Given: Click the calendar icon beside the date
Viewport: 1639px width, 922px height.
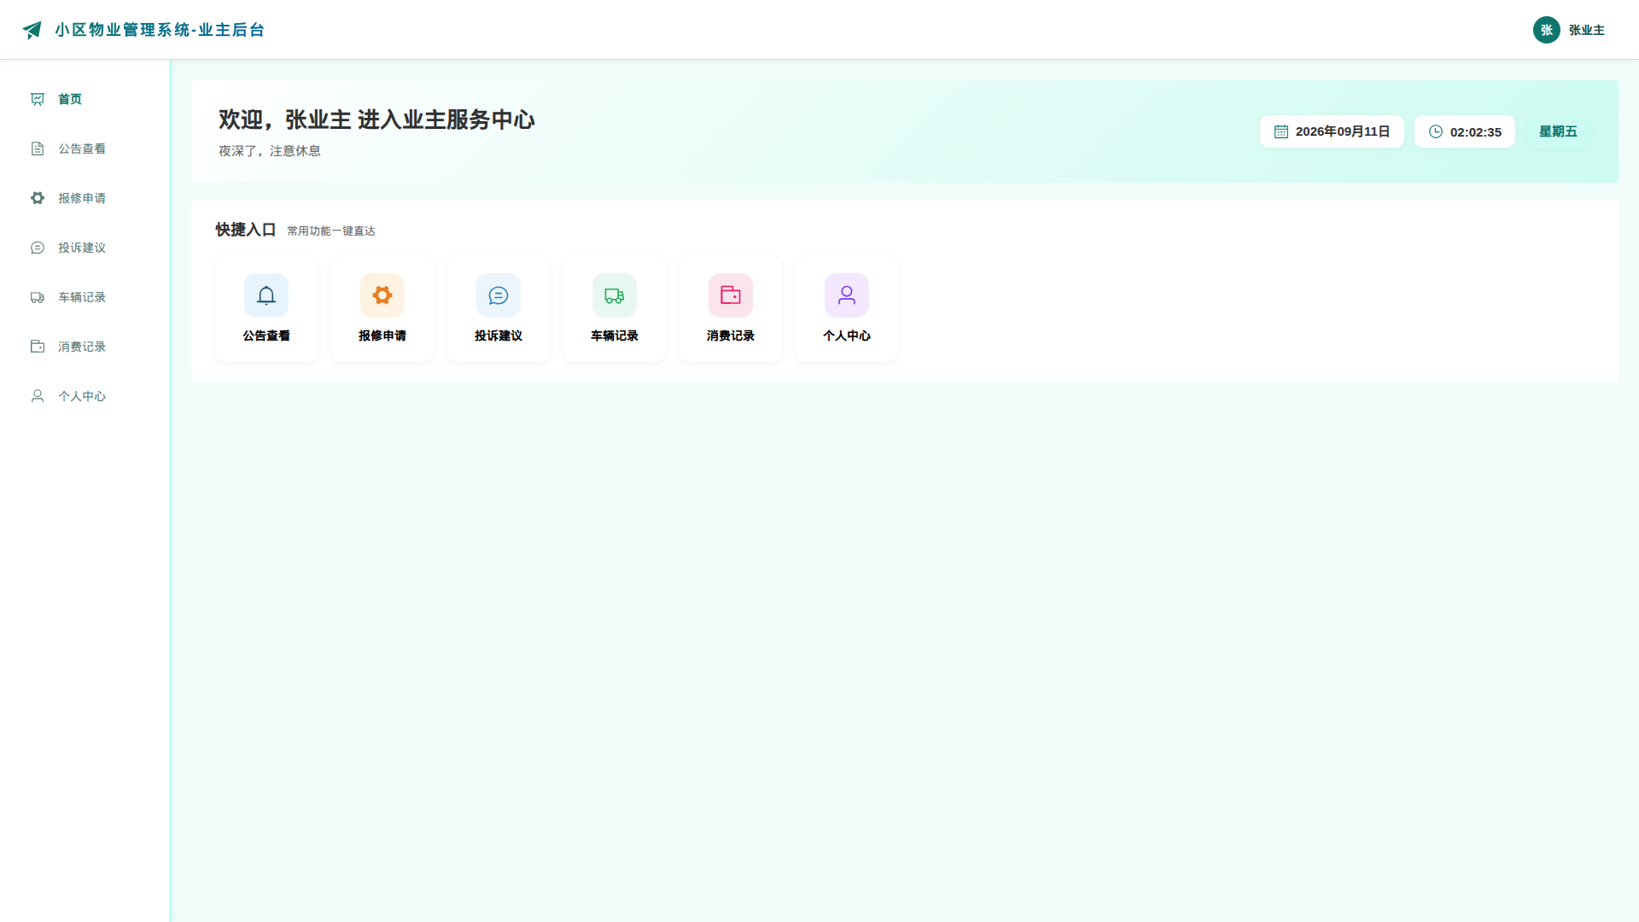Looking at the screenshot, I should (x=1281, y=131).
